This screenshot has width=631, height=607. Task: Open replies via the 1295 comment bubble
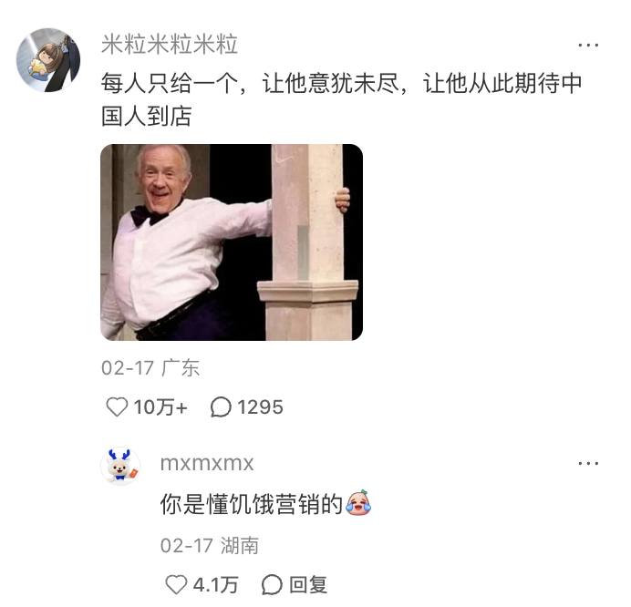click(221, 406)
